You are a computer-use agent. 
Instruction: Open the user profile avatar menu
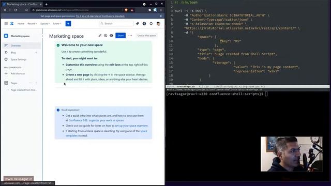[x=158, y=24]
